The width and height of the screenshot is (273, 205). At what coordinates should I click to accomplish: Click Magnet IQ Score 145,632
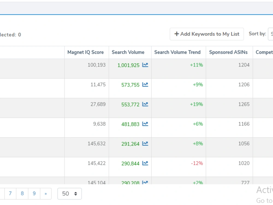[97, 144]
